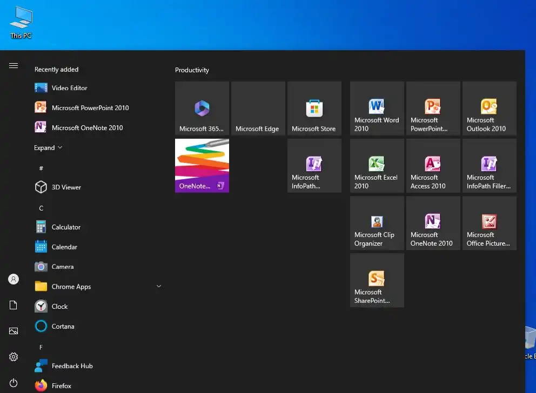This screenshot has height=393, width=536.
Task: Launch Microsoft PowerPoint 2010 from Recently added
Action: [99, 107]
